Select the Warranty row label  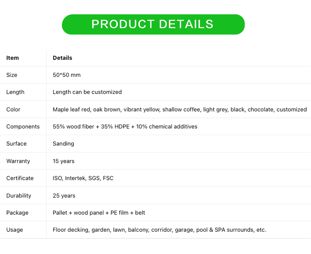coord(18,161)
